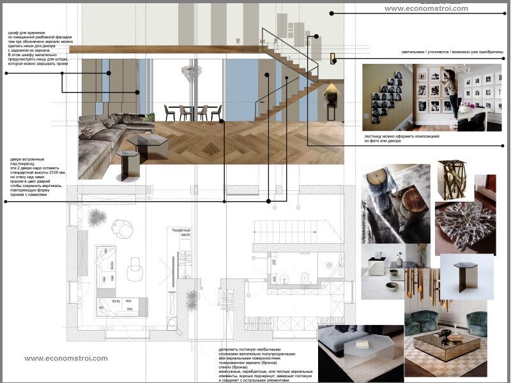Select the toilet symbol in the bathroom plan

point(305,278)
